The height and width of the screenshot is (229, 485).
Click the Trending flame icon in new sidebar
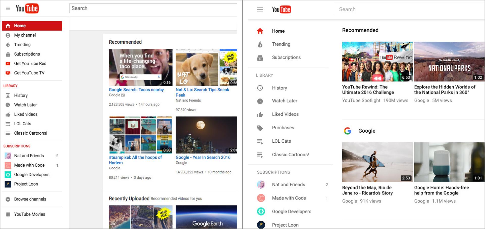(x=260, y=44)
